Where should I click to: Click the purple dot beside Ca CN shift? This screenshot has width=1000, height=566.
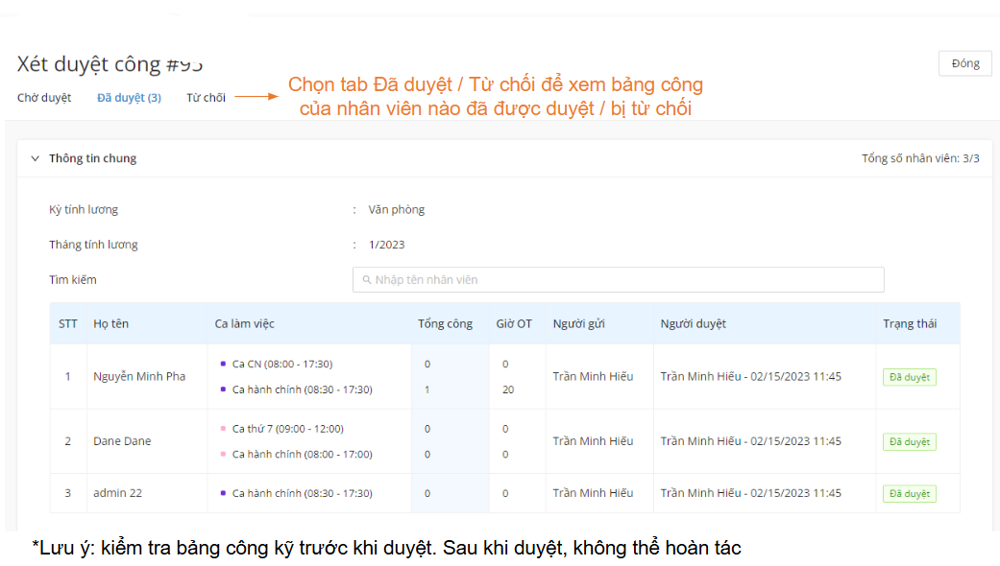pos(223,364)
